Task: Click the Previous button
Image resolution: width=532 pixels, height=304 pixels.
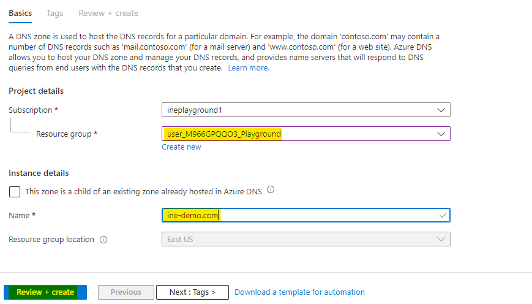Action: pos(126,292)
